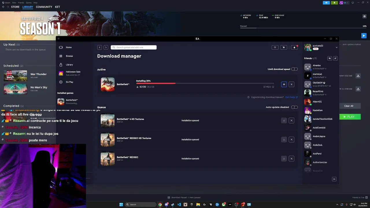Switch to Steam LIBRARY tab
The width and height of the screenshot is (370, 208).
(x=28, y=7)
